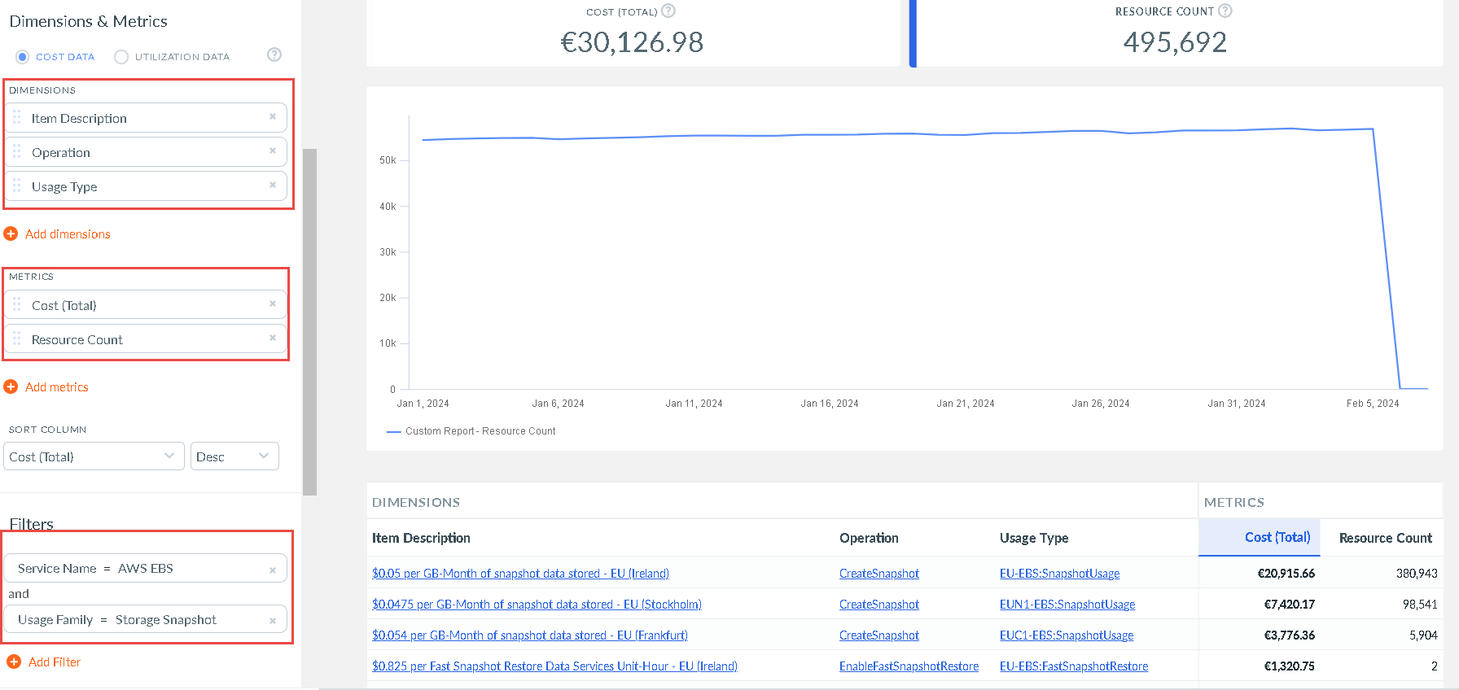Open the Desc sort order dropdown
This screenshot has height=690, width=1459.
[234, 456]
